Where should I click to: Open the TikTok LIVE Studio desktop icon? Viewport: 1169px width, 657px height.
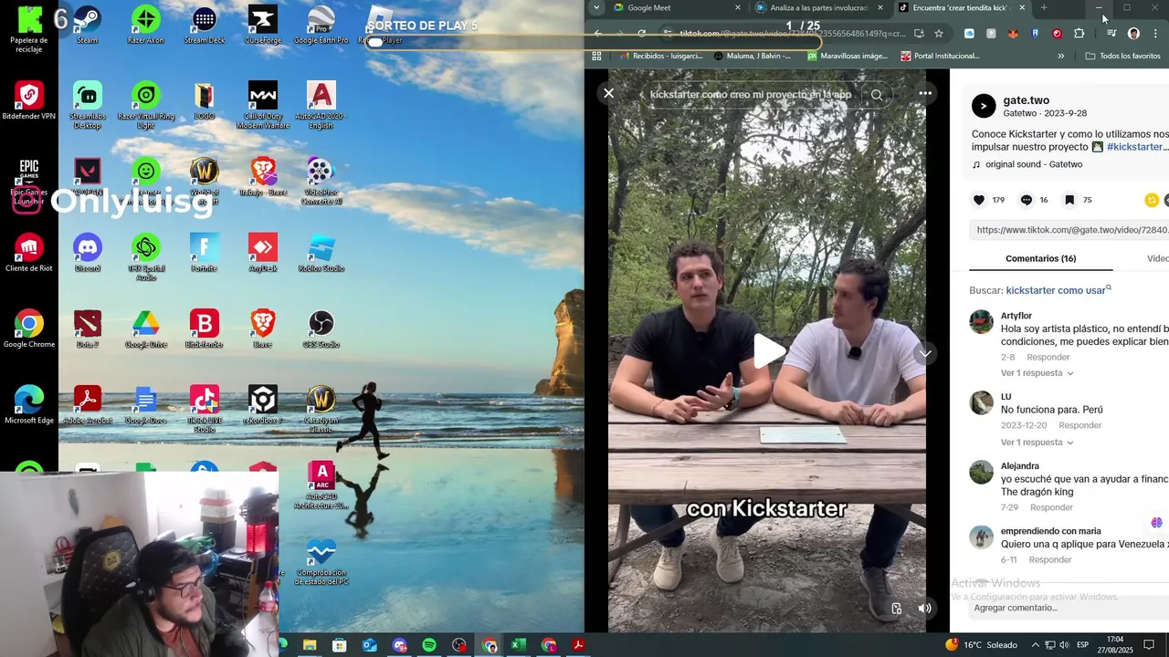click(205, 409)
